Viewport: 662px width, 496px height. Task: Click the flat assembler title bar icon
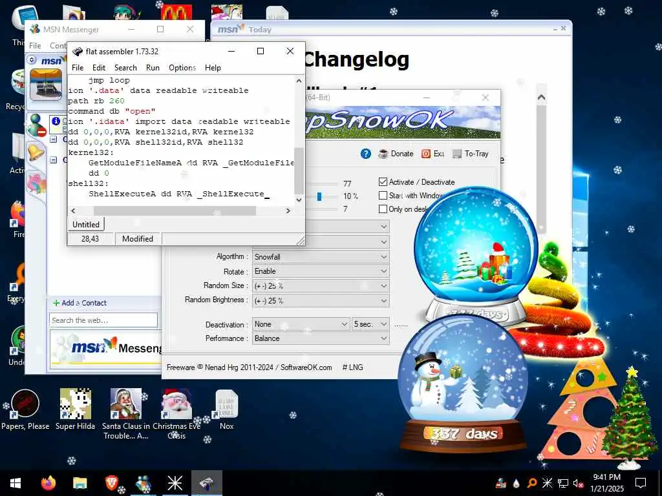(x=78, y=52)
